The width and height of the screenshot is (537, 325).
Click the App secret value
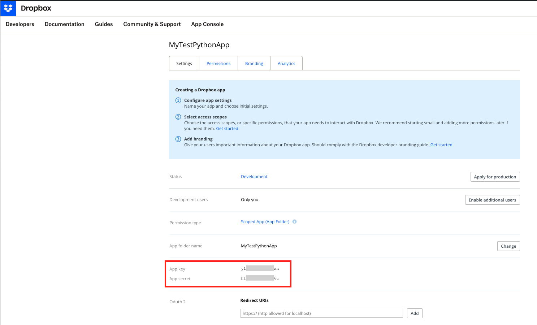click(260, 278)
